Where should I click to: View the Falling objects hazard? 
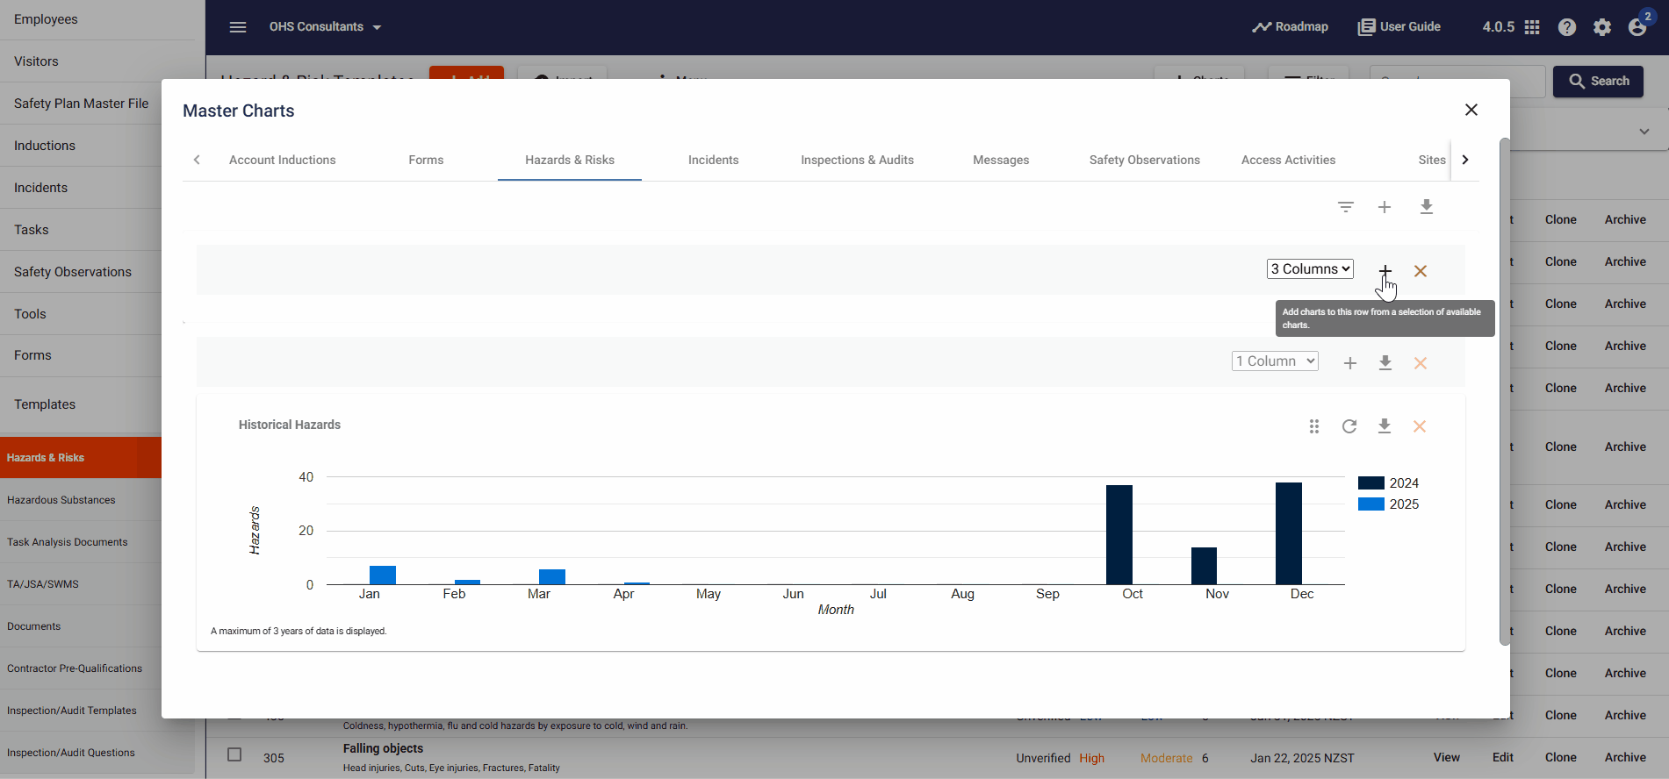pyautogui.click(x=1447, y=757)
